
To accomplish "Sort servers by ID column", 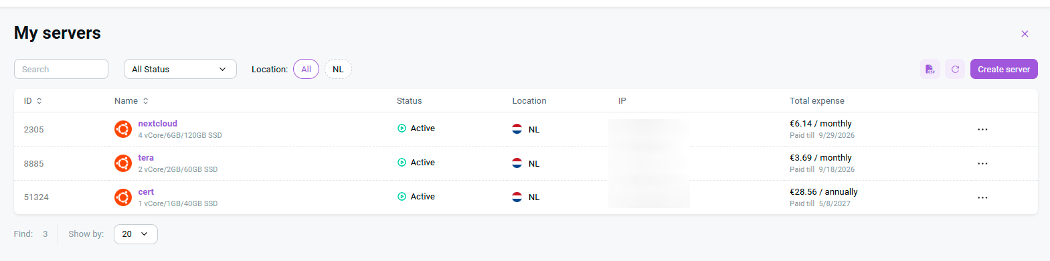I will (33, 101).
